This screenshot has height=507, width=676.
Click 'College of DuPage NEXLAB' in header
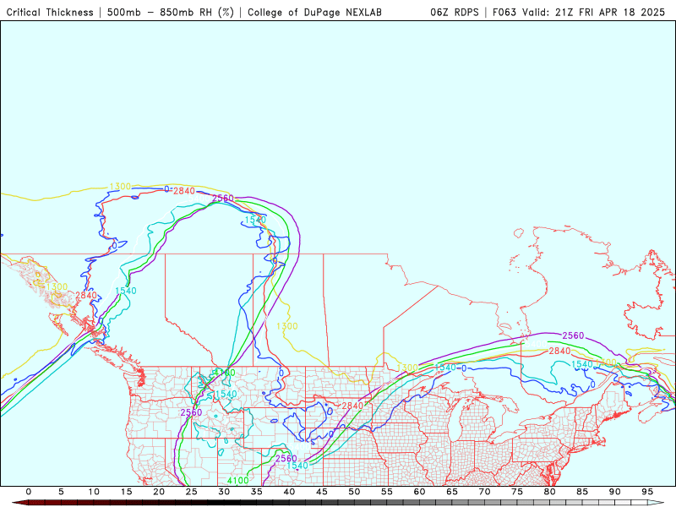tap(314, 12)
